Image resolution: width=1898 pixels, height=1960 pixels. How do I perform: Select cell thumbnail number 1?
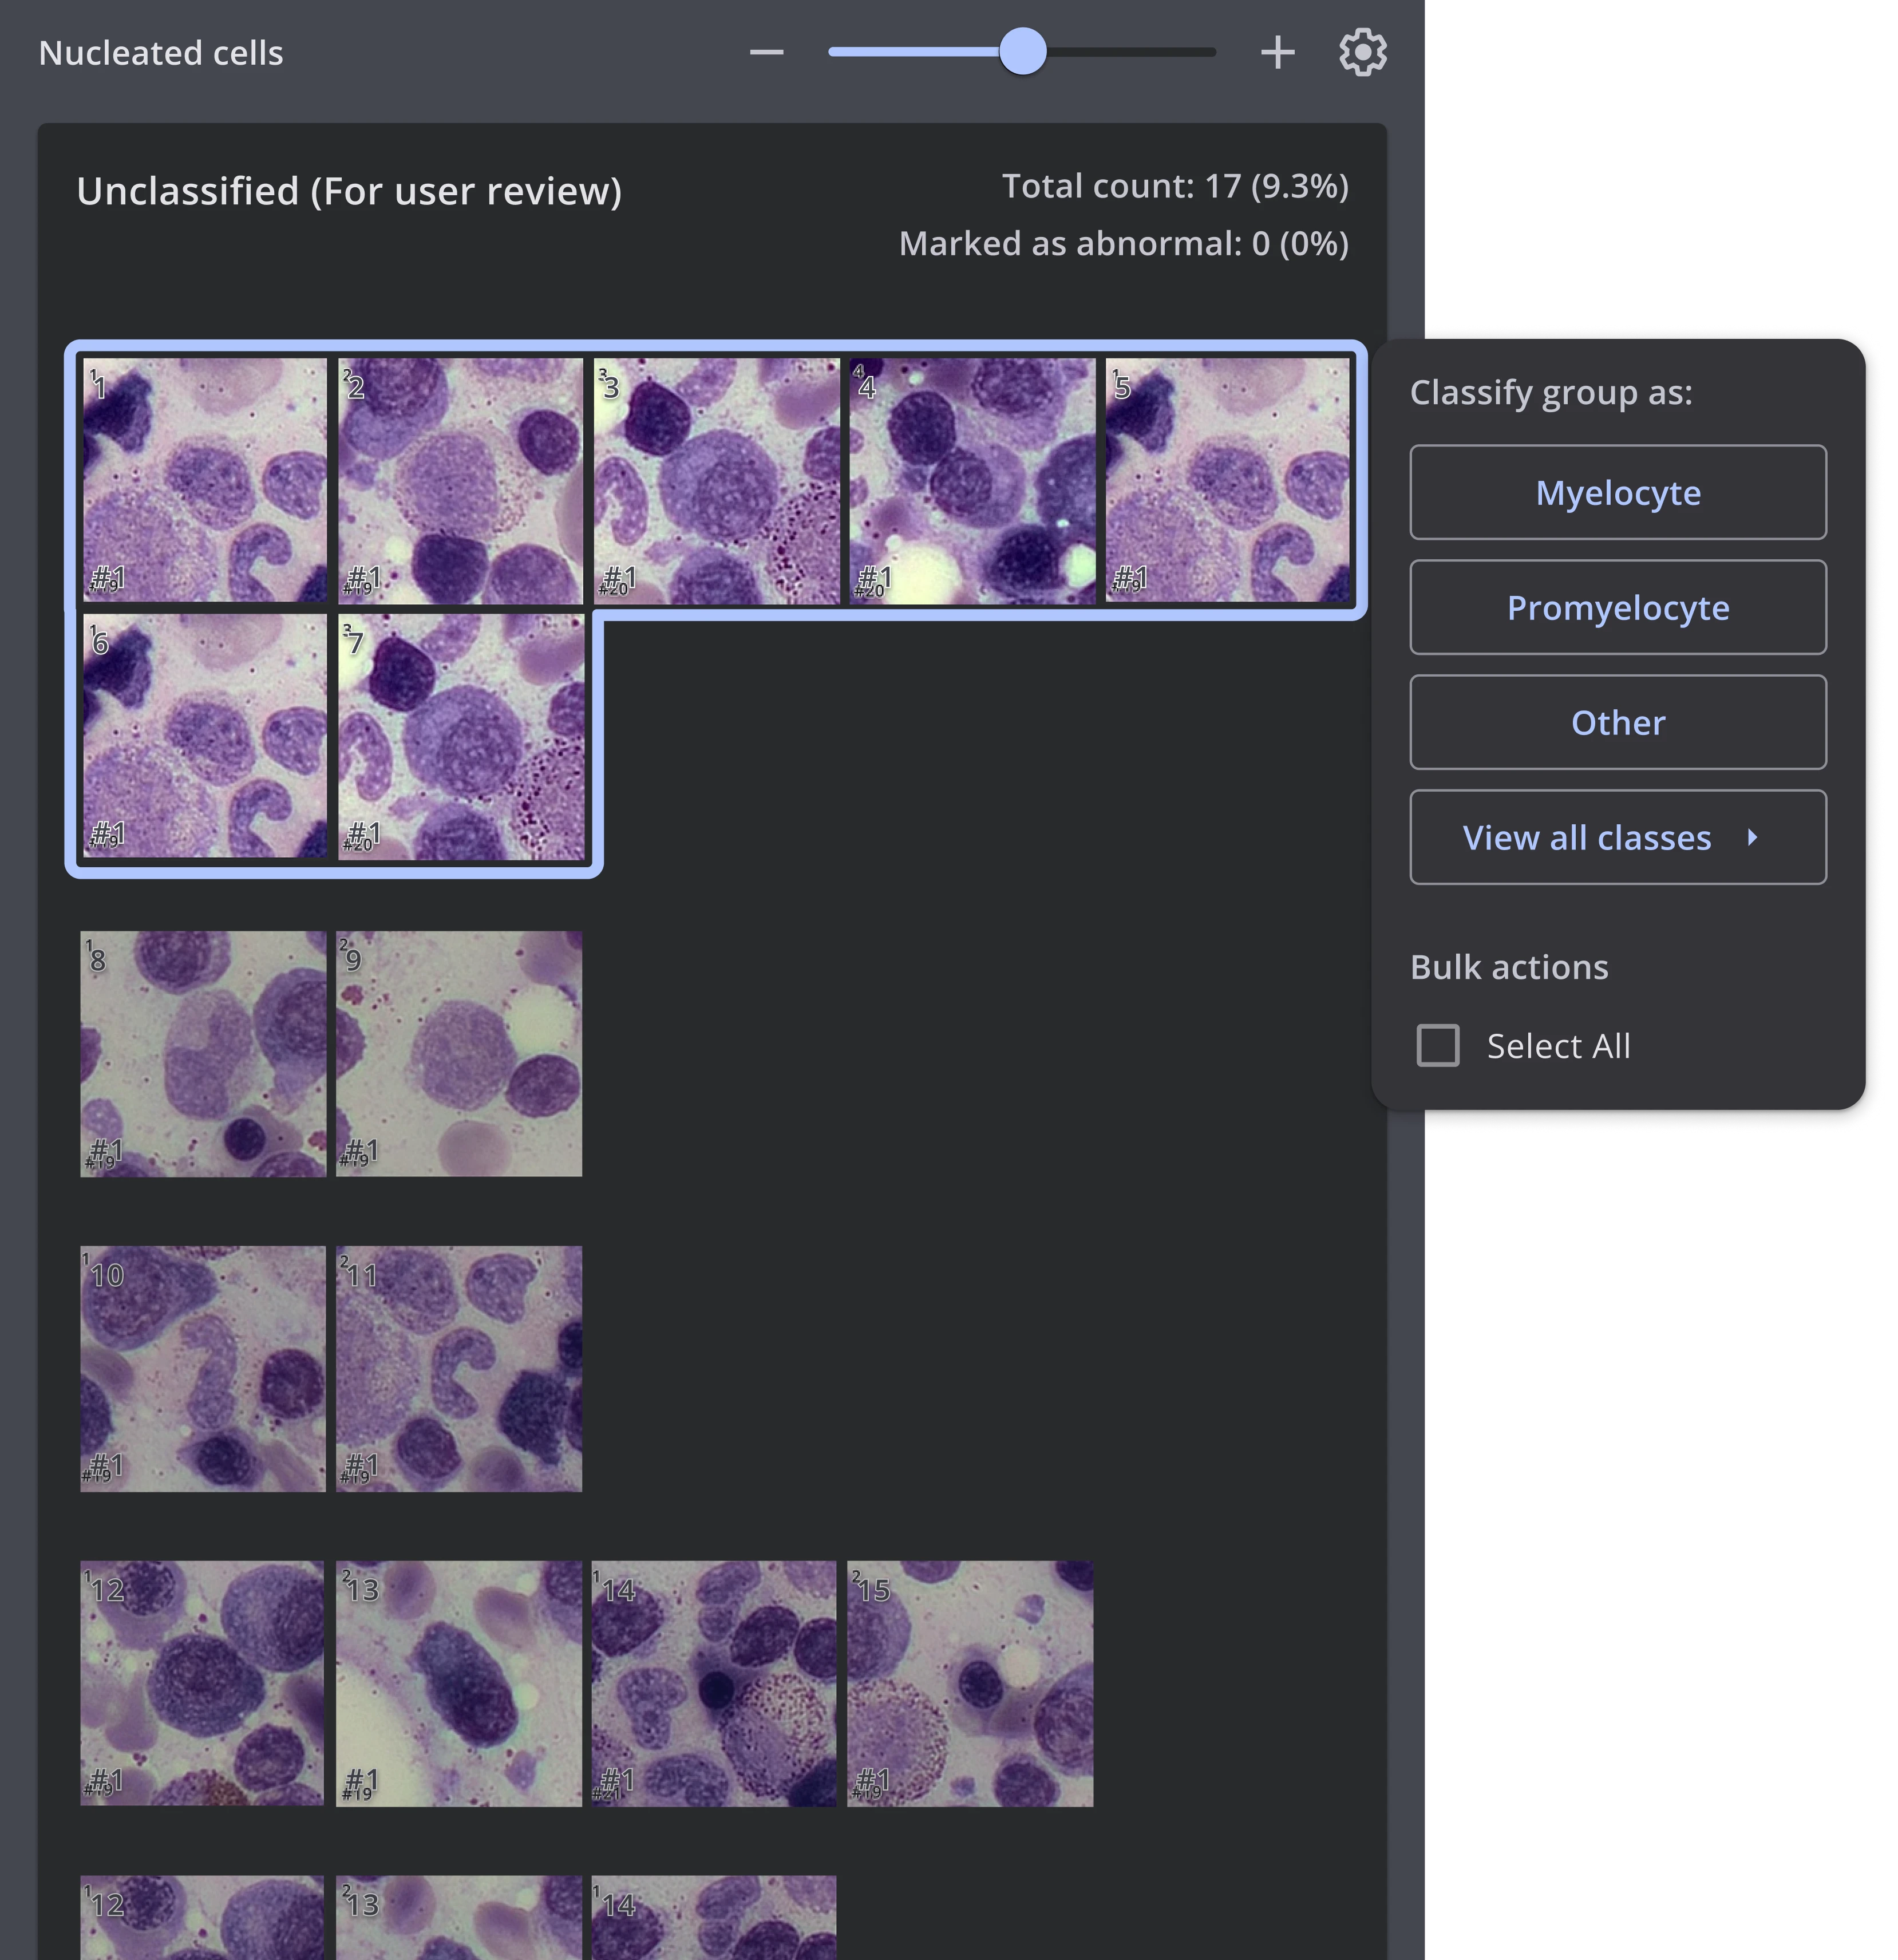204,481
